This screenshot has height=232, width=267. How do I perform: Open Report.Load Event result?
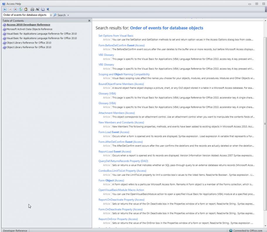[x=115, y=151]
